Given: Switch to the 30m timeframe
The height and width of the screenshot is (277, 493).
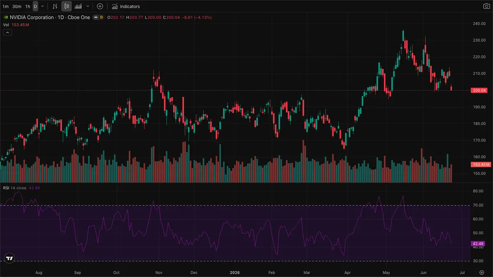Looking at the screenshot, I should tap(17, 7).
